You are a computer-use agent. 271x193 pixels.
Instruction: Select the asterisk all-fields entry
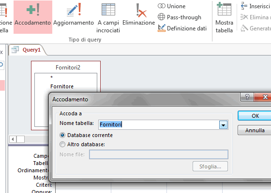coord(51,77)
